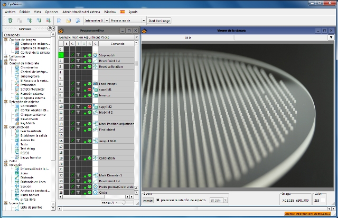Click the Find object row command icon

click(x=95, y=130)
